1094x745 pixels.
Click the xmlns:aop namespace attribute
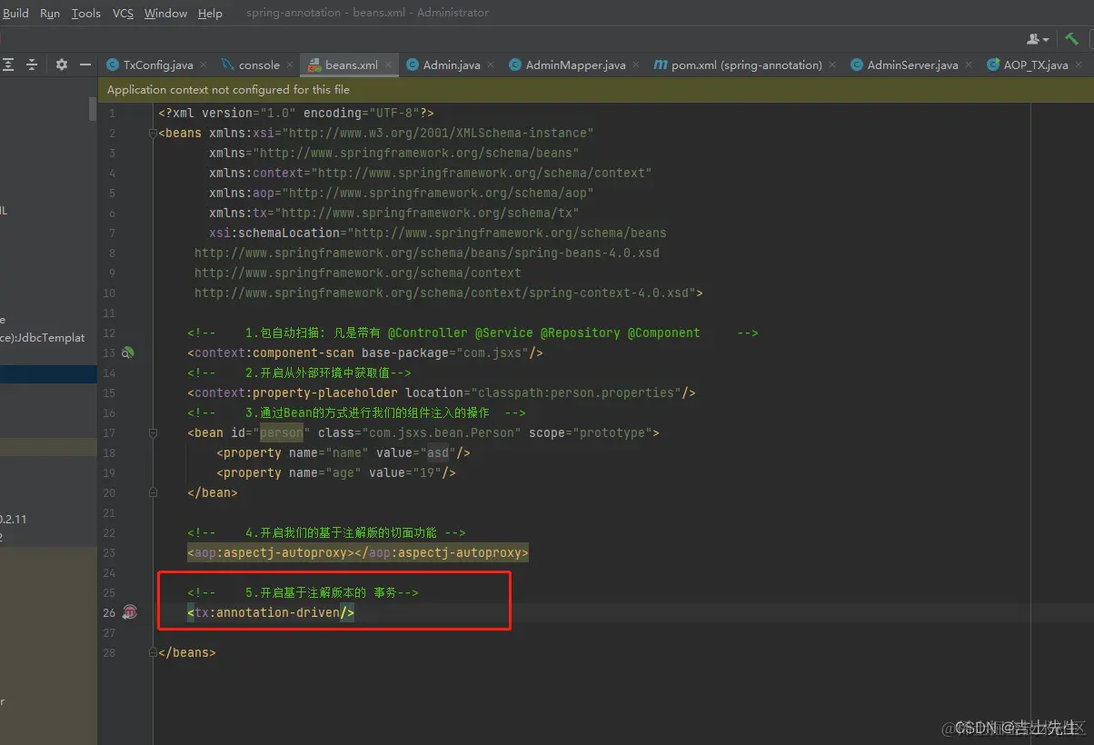402,193
